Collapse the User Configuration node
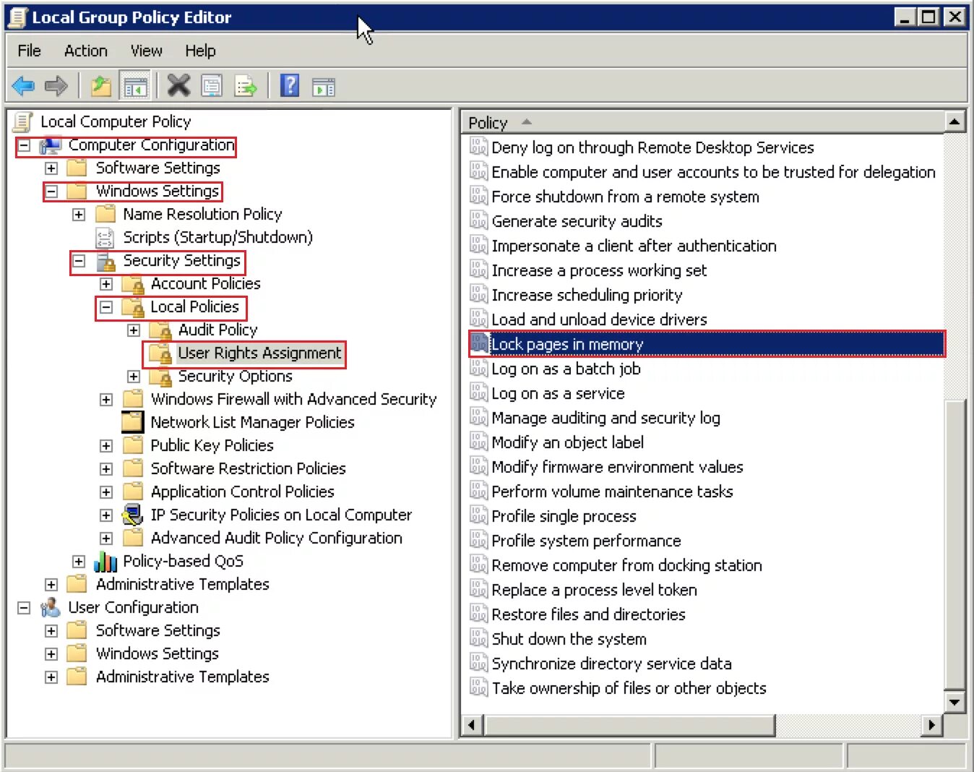This screenshot has width=974, height=772. pyautogui.click(x=24, y=608)
